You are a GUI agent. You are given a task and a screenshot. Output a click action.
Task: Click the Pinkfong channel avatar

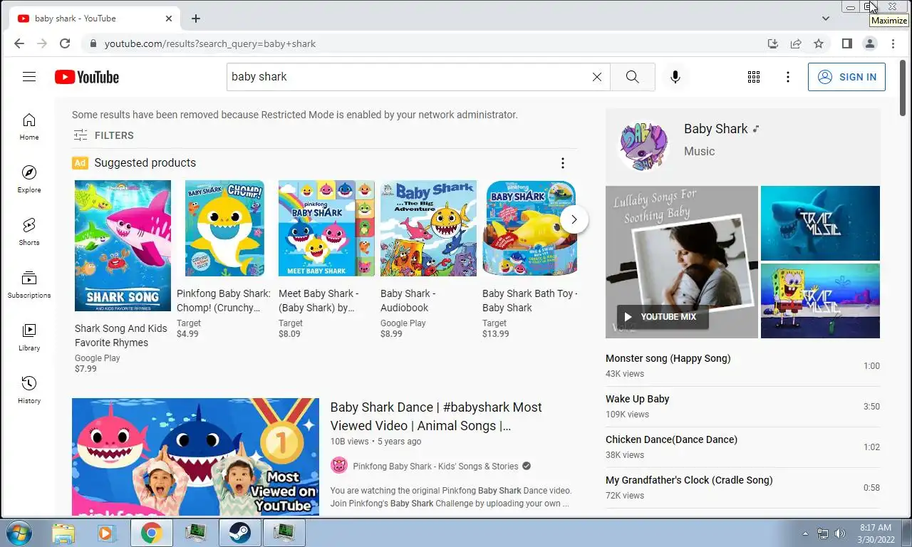pyautogui.click(x=339, y=466)
